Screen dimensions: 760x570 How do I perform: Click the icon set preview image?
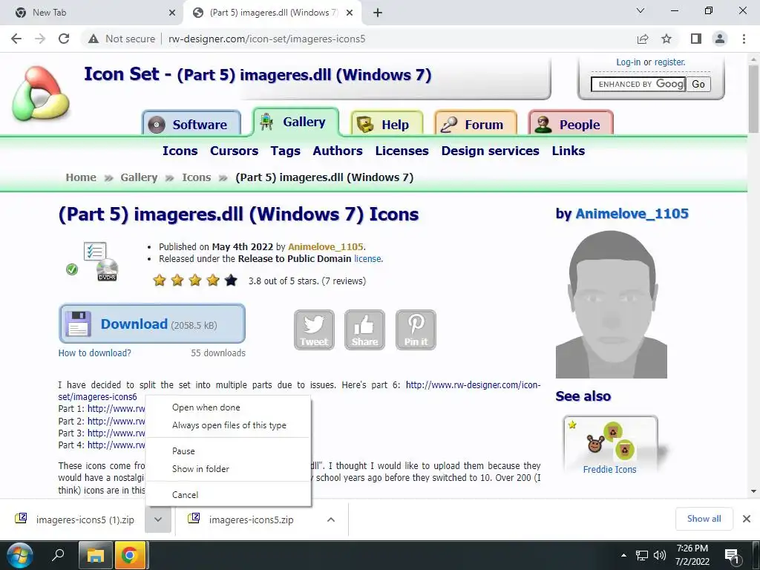[93, 262]
